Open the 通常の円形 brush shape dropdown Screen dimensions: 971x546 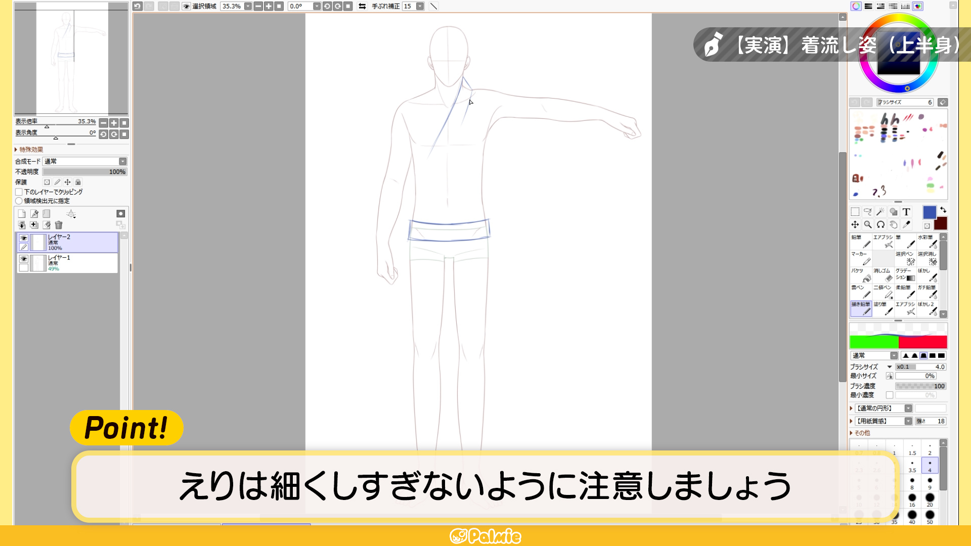point(884,408)
